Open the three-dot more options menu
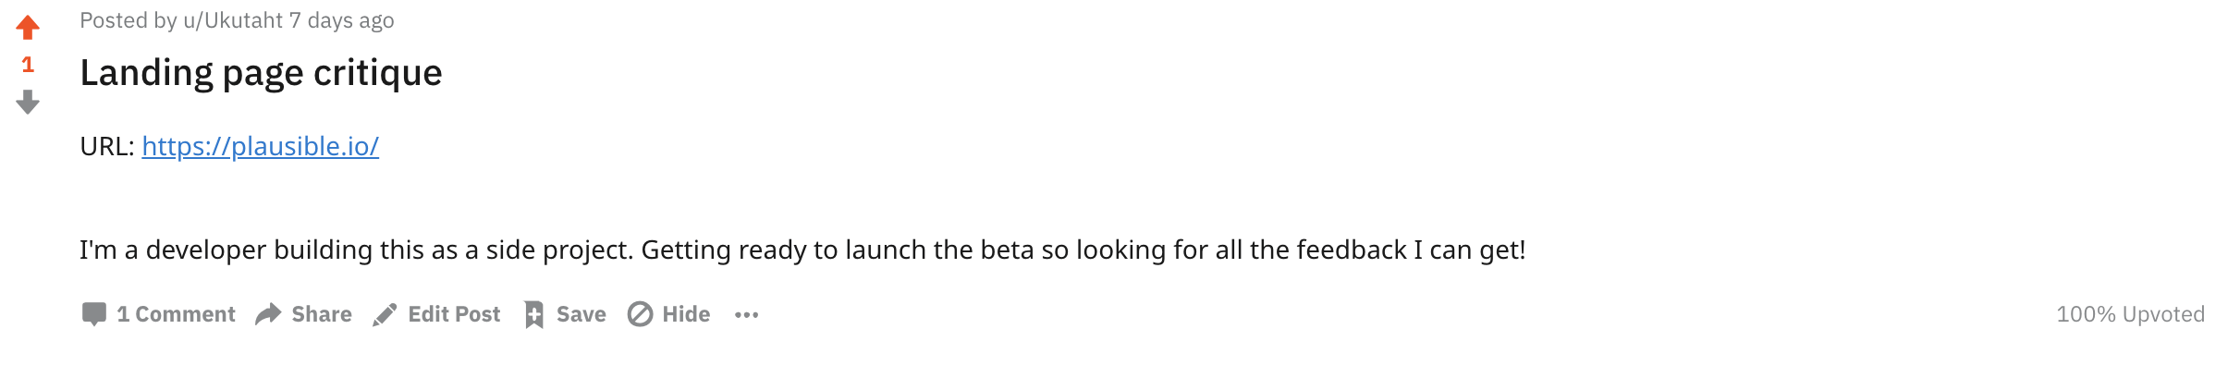Image resolution: width=2228 pixels, height=390 pixels. (x=747, y=315)
